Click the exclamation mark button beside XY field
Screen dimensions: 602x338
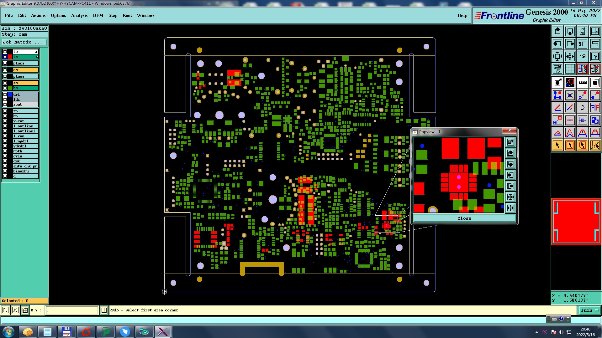[104, 310]
